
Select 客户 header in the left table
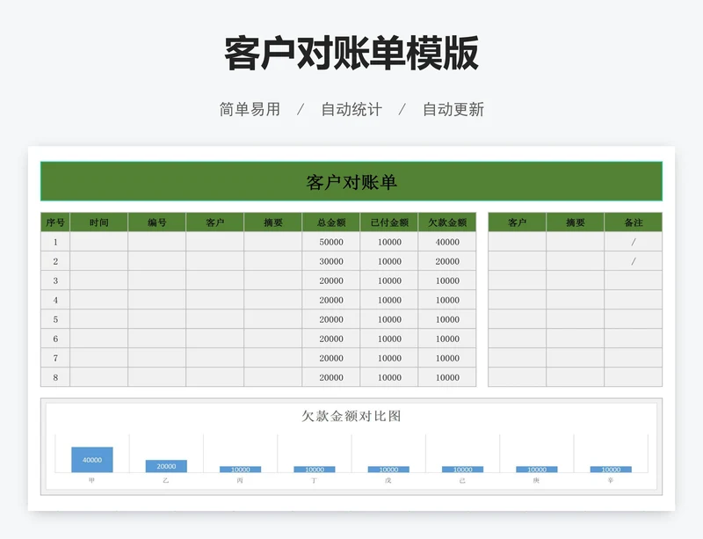coord(214,222)
